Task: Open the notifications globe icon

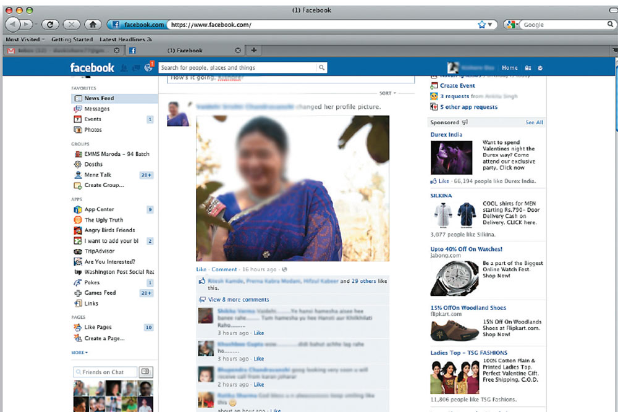Action: pyautogui.click(x=148, y=68)
